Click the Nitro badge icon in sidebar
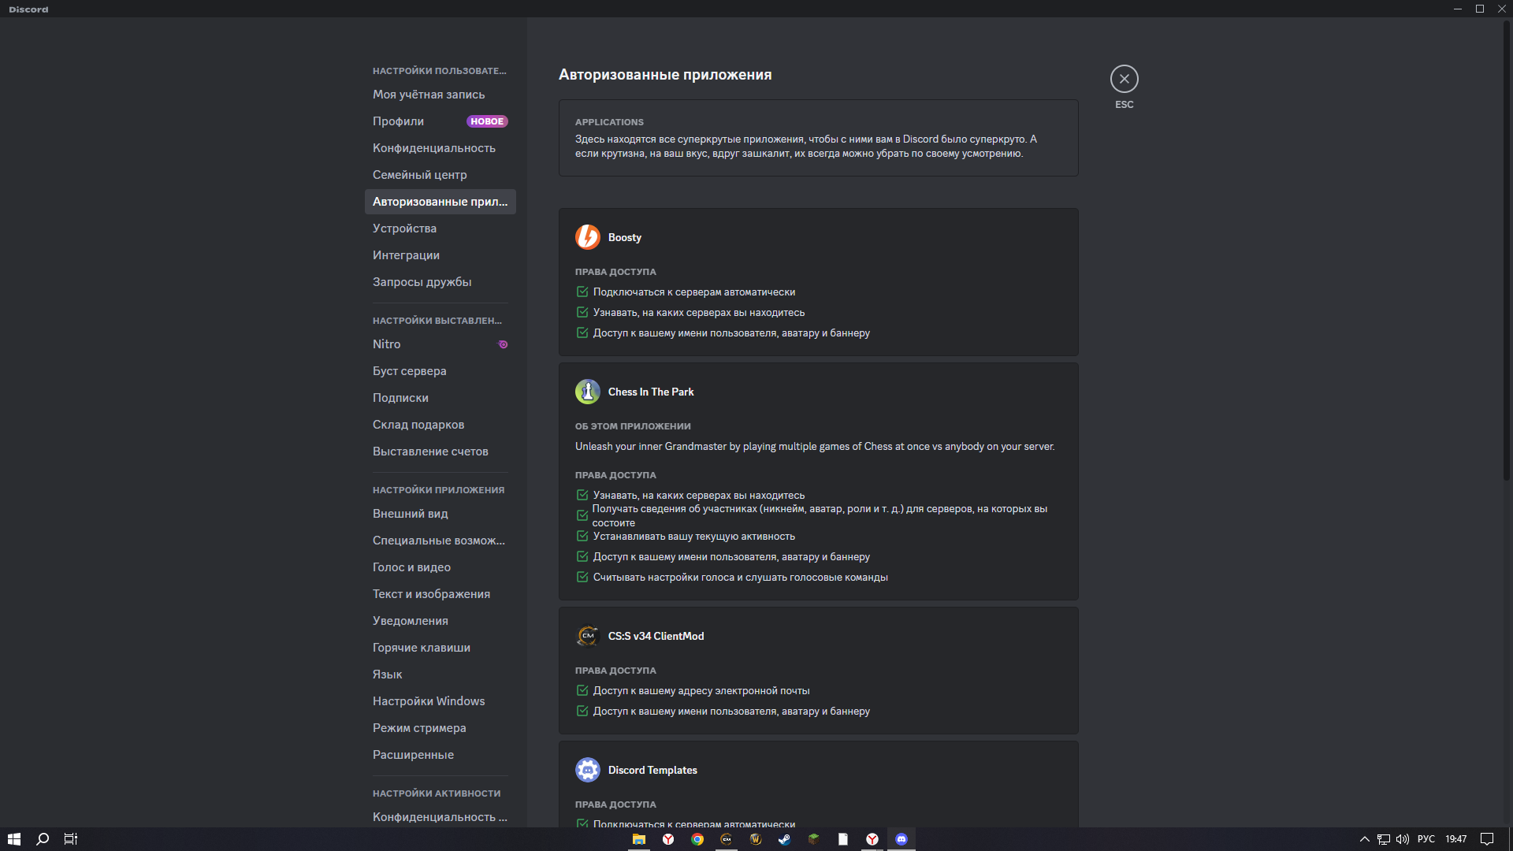The image size is (1513, 851). [503, 344]
